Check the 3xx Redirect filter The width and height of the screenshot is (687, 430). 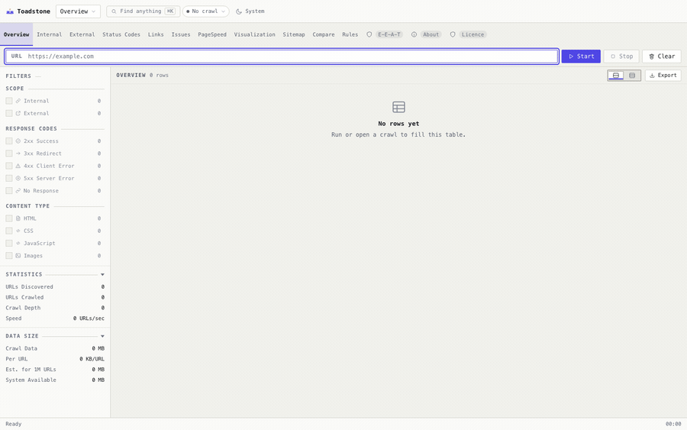click(8, 154)
